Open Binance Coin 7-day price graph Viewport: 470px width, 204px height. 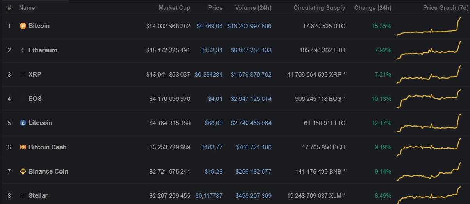pos(429,172)
